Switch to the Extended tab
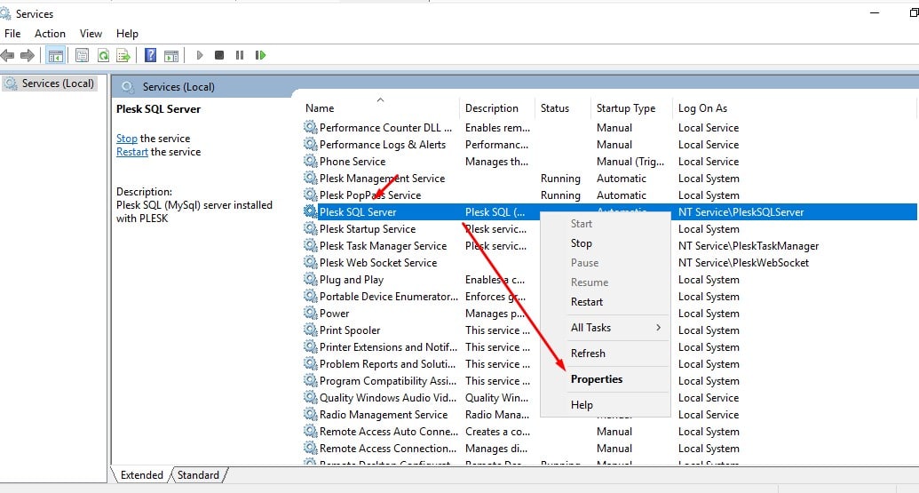This screenshot has height=493, width=919. [141, 475]
